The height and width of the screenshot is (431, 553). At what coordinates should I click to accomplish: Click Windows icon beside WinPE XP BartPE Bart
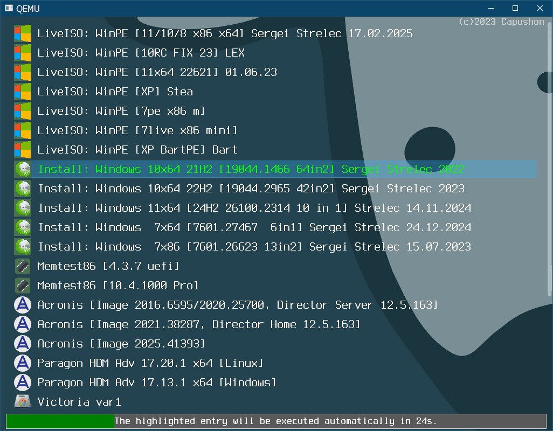click(23, 150)
